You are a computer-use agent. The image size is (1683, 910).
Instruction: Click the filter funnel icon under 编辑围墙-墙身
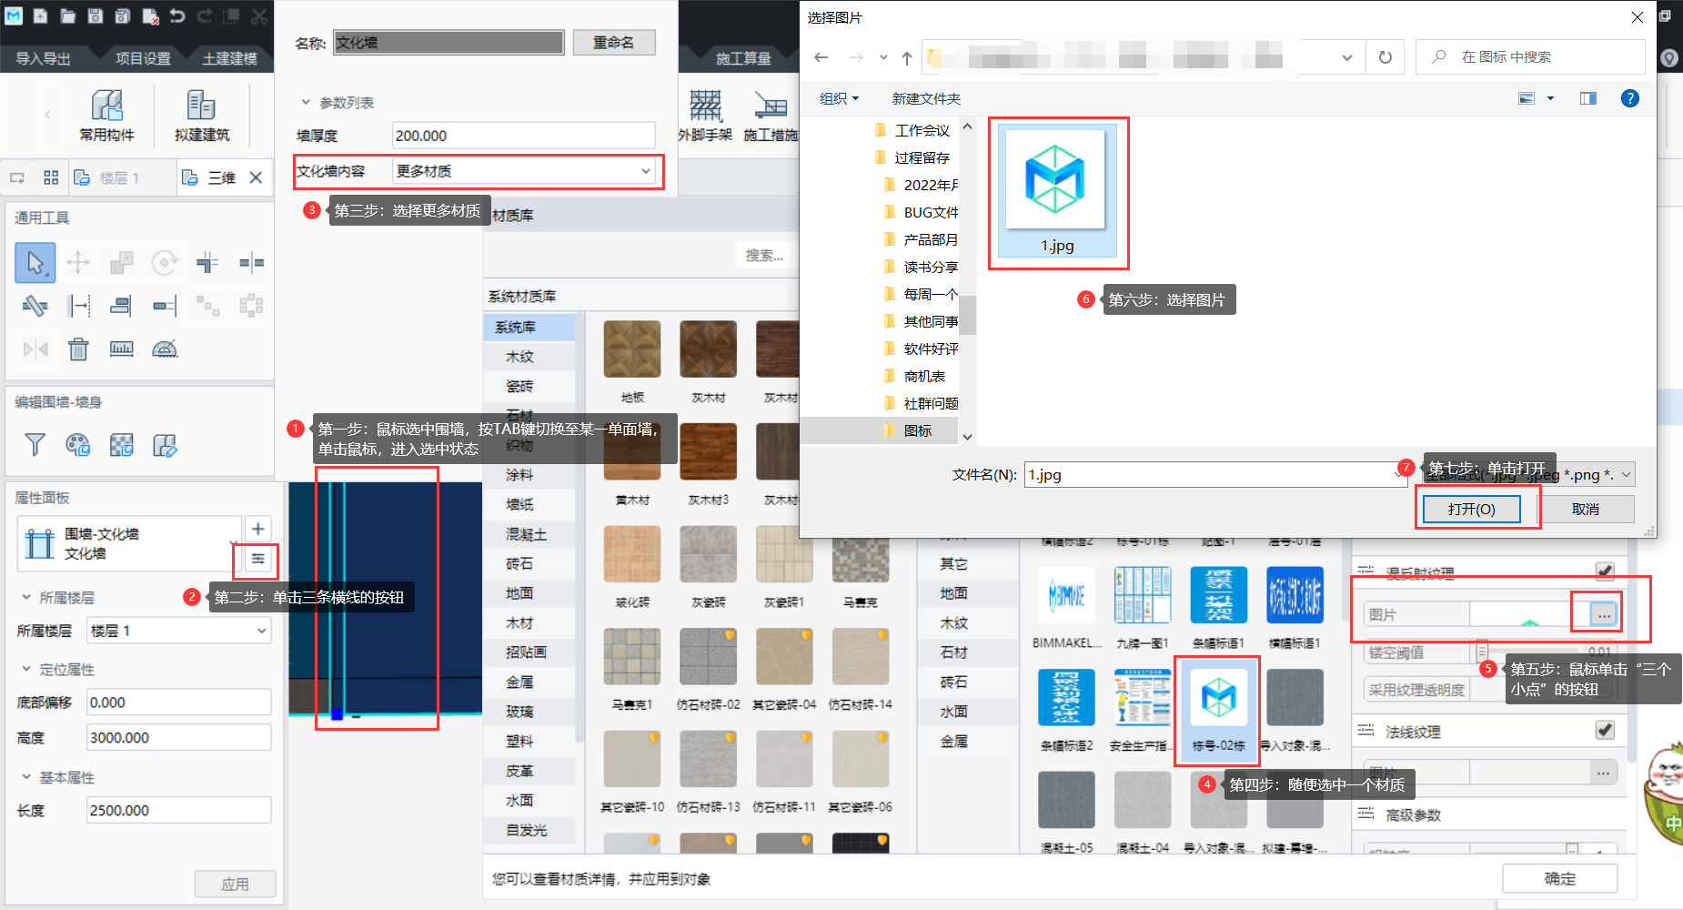pyautogui.click(x=35, y=444)
